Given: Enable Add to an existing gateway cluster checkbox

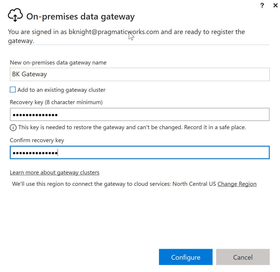Looking at the screenshot, I should click(13, 90).
